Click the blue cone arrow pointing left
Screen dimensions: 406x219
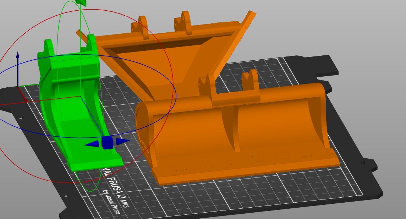coord(93,144)
